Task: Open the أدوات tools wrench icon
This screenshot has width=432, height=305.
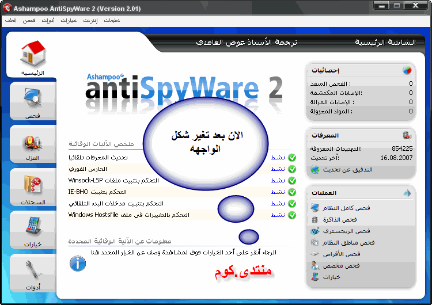Action: tap(33, 270)
